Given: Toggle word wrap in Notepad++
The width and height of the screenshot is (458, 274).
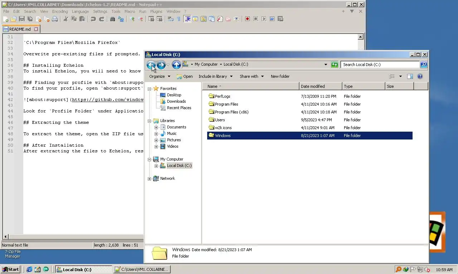Looking at the screenshot, I should 170,19.
